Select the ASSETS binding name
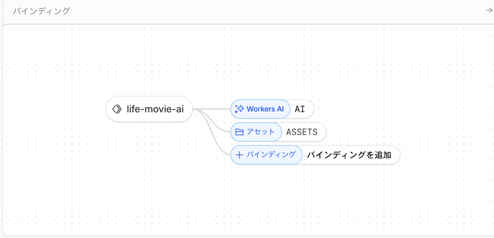The height and width of the screenshot is (238, 494). (x=302, y=132)
